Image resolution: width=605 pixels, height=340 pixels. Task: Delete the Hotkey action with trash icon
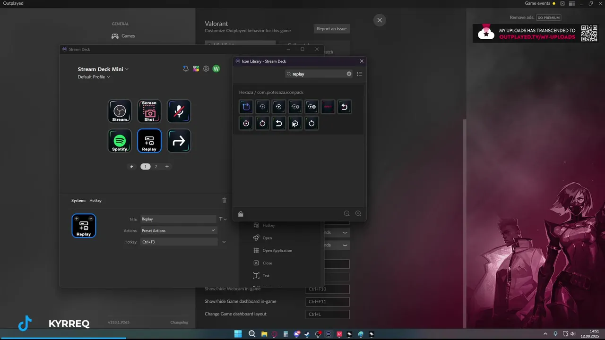[225, 200]
